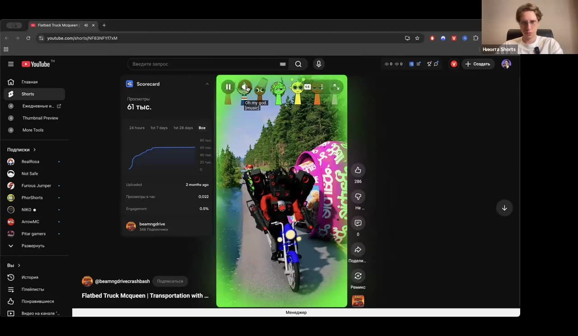Collapse the Scorecard panel
The width and height of the screenshot is (578, 336).
(207, 84)
